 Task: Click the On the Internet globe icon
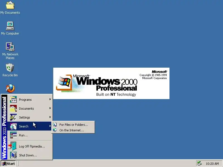point(55,130)
